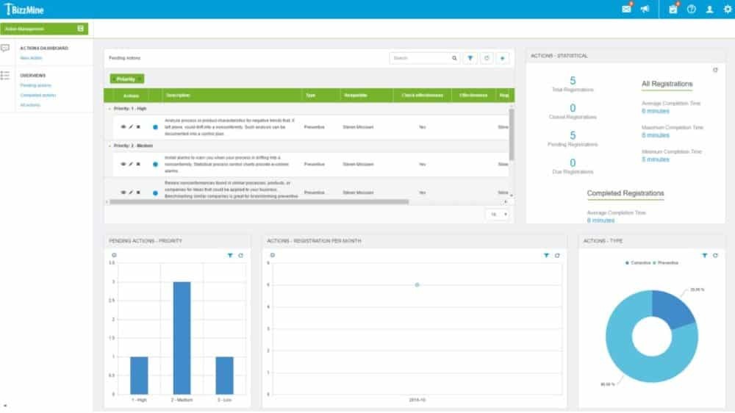The height and width of the screenshot is (413, 735).
Task: Open the mail inbox icon in header
Action: (x=626, y=9)
